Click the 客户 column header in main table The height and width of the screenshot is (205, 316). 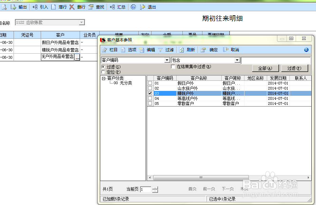coord(60,35)
